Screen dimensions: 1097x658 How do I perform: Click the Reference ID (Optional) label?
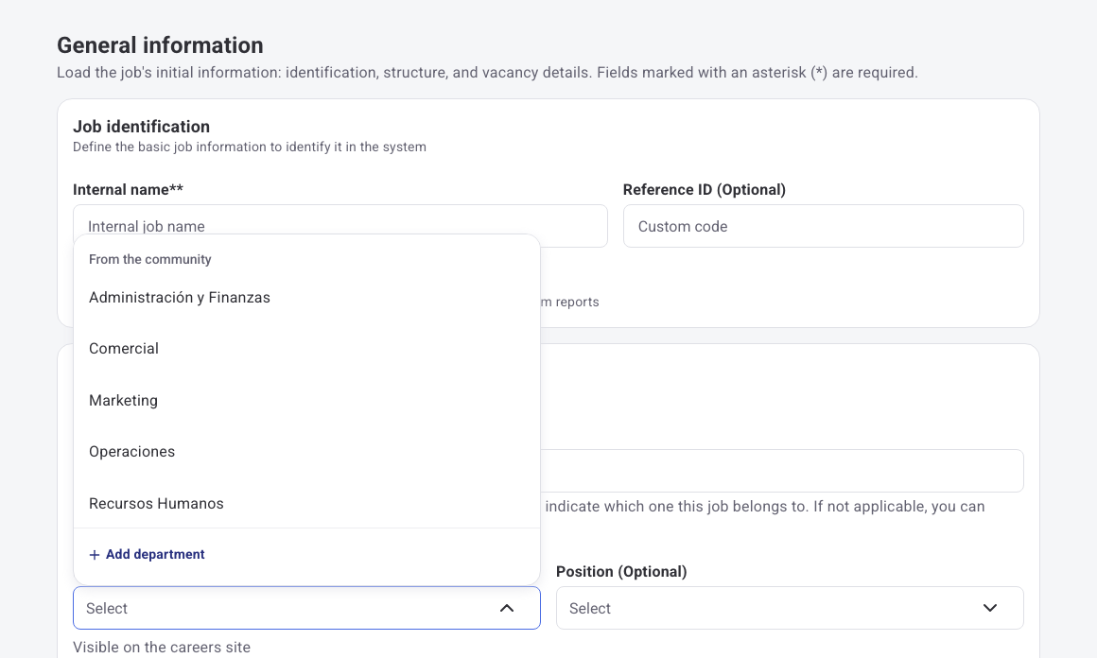(705, 189)
